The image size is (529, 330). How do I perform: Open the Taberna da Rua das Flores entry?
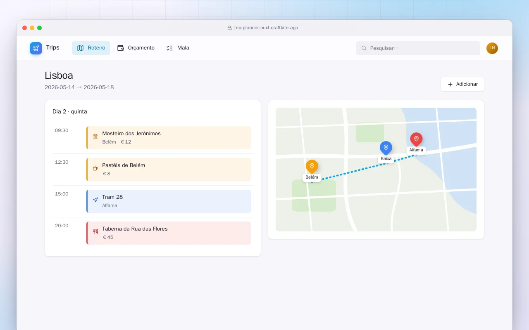click(x=169, y=233)
